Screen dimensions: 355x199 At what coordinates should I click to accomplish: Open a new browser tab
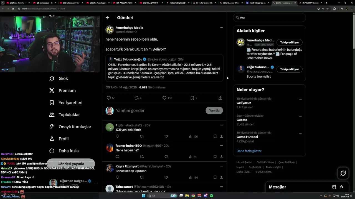(x=326, y=3)
